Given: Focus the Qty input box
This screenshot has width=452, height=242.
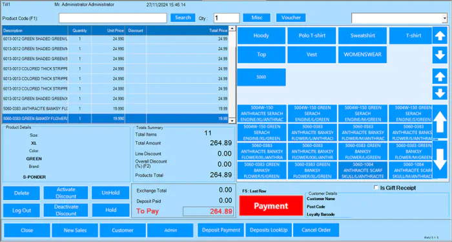Looking at the screenshot, I should point(226,18).
